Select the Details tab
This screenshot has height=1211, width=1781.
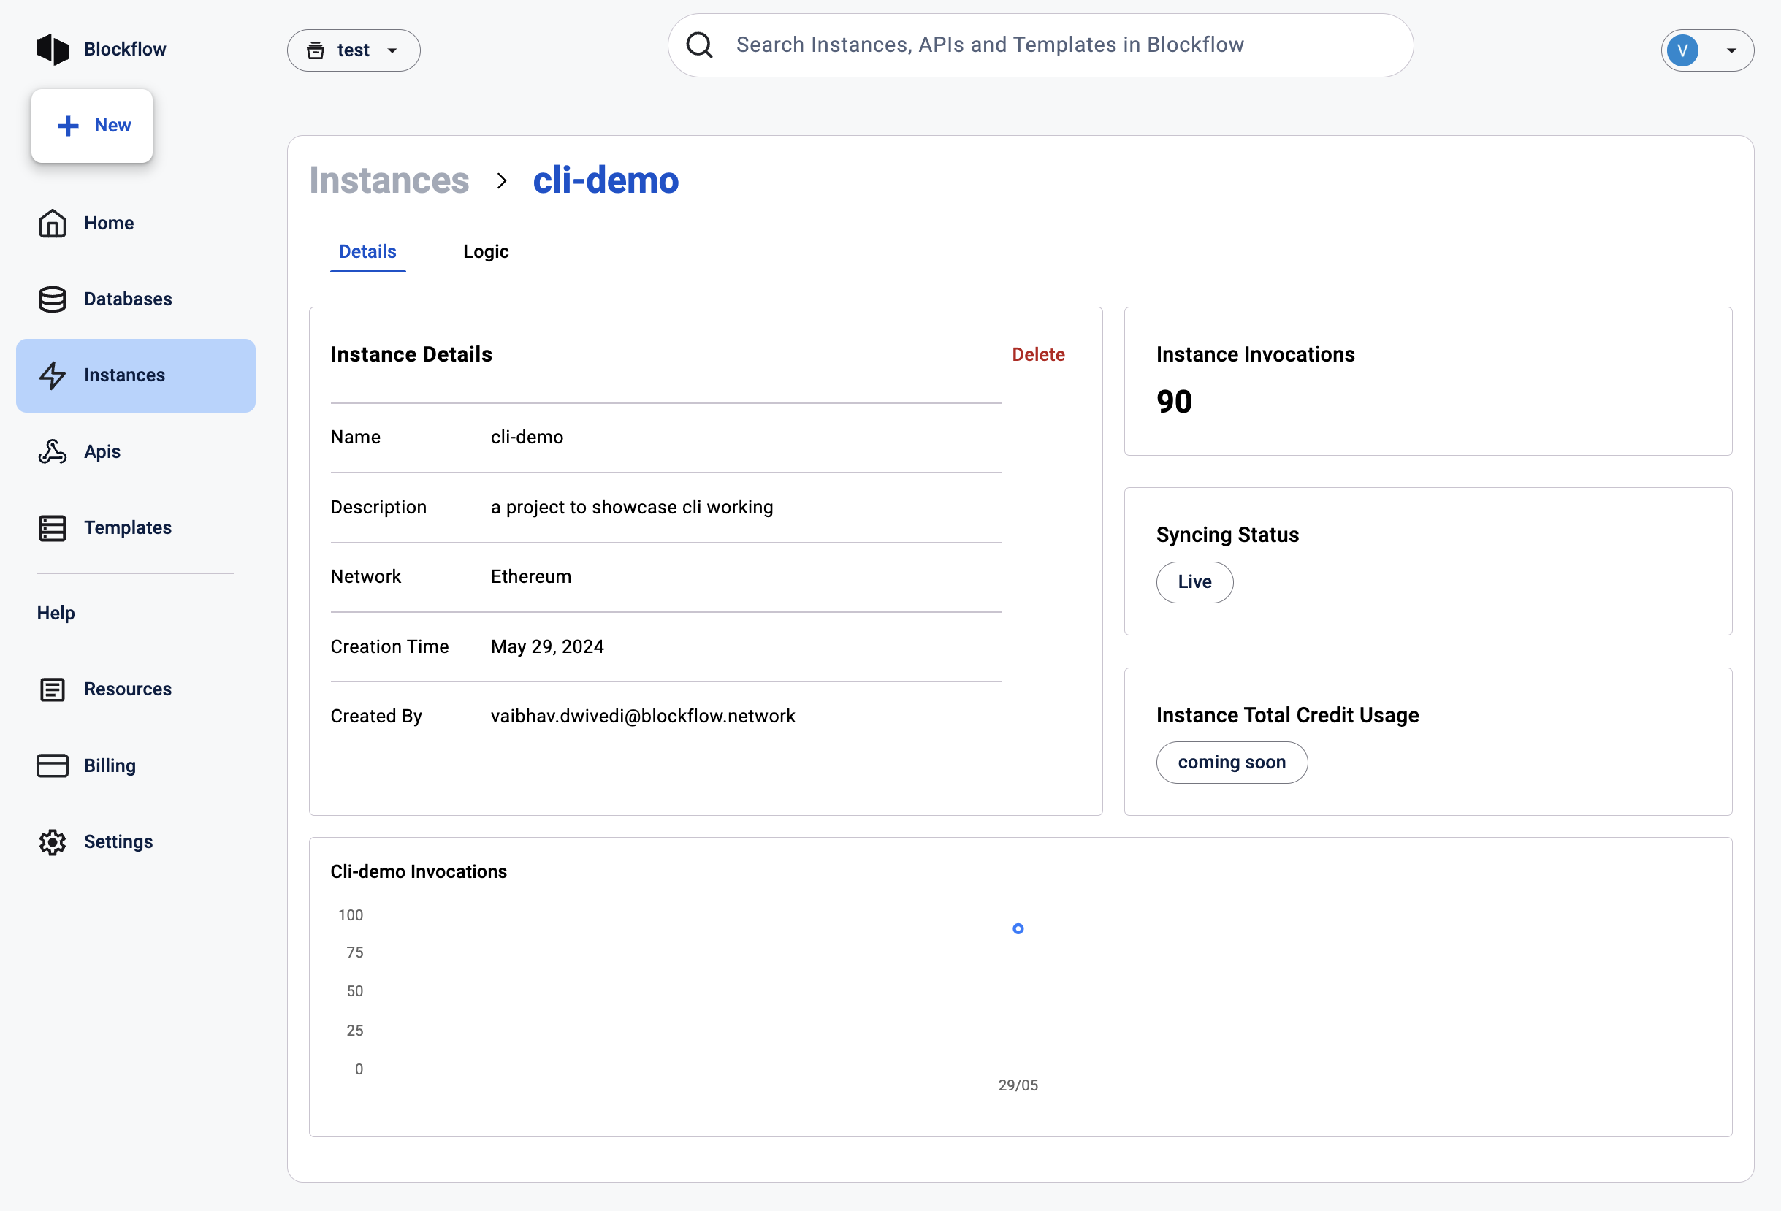coord(367,252)
